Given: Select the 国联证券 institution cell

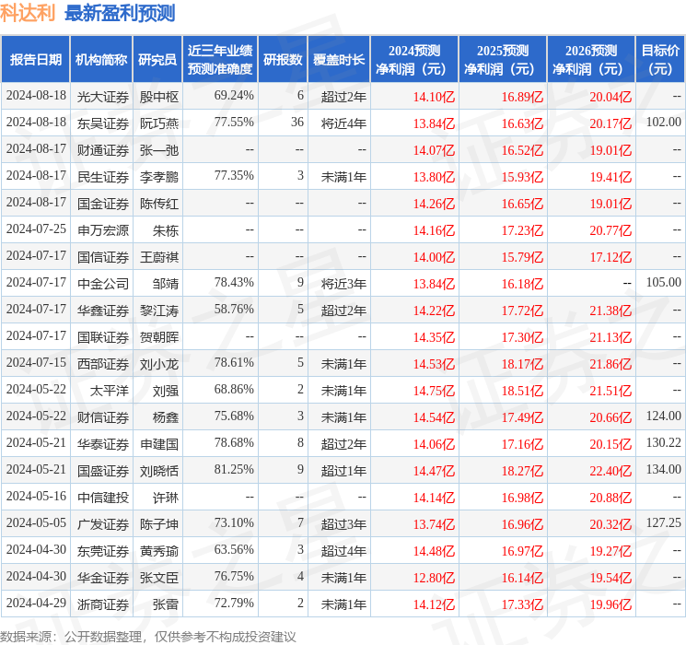Looking at the screenshot, I should (103, 337).
